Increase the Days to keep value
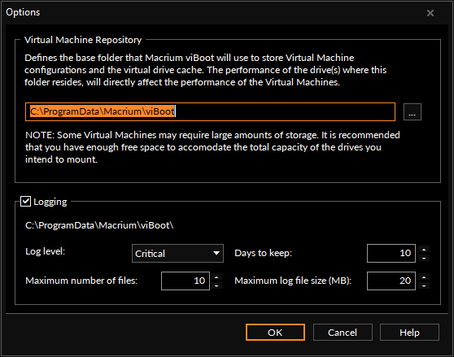 424,250
